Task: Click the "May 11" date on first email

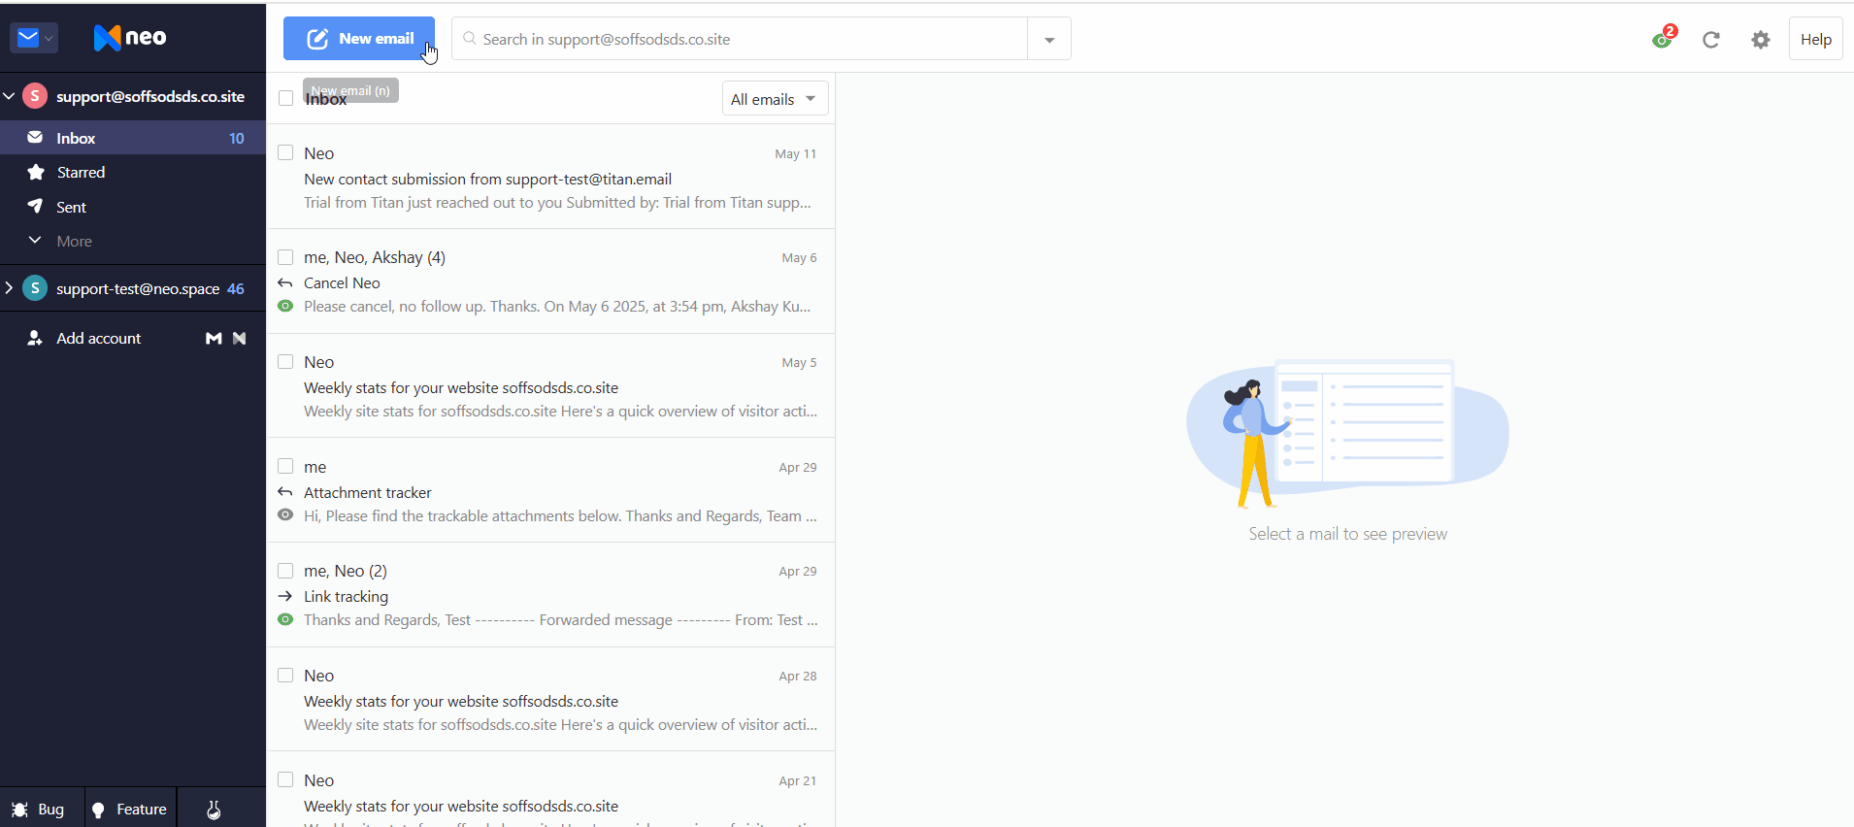Action: 796,153
